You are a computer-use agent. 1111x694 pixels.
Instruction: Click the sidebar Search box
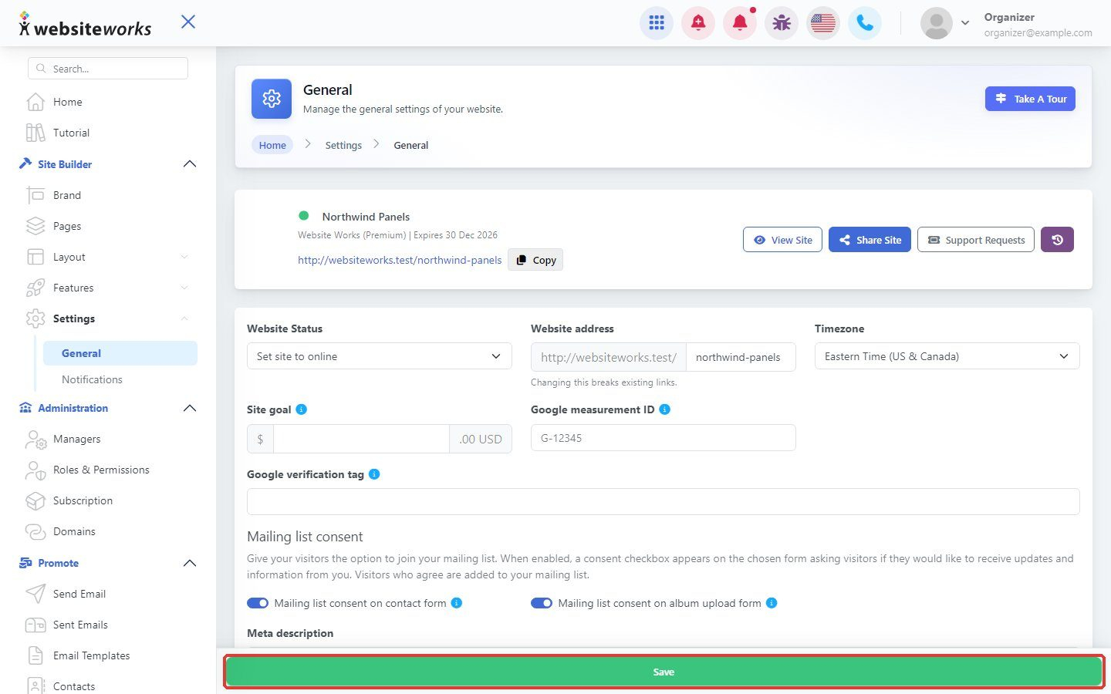(x=108, y=69)
